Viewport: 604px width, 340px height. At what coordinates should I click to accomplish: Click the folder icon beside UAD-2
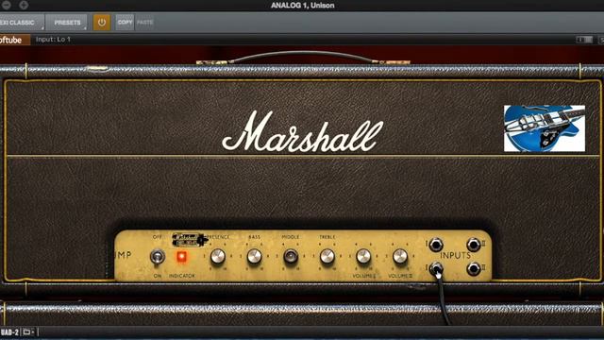(27, 331)
